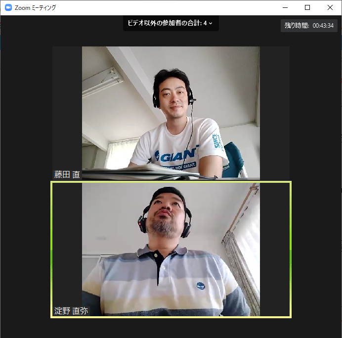Click the 藤田 直 name label
Screen dimensions: 342x338
click(x=67, y=174)
